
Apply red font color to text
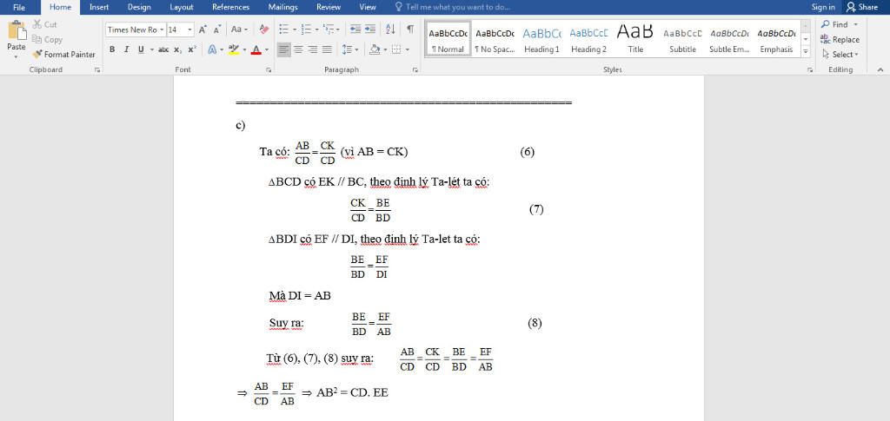[256, 49]
